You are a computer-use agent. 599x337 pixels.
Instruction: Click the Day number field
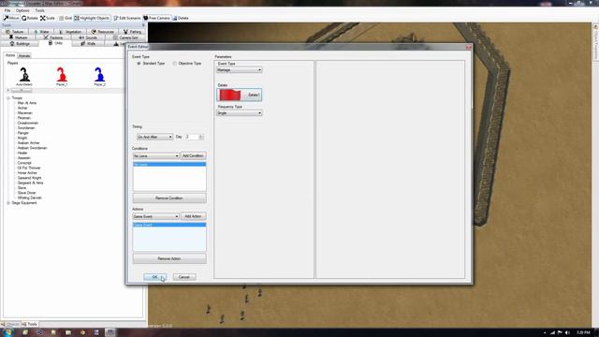pos(191,137)
